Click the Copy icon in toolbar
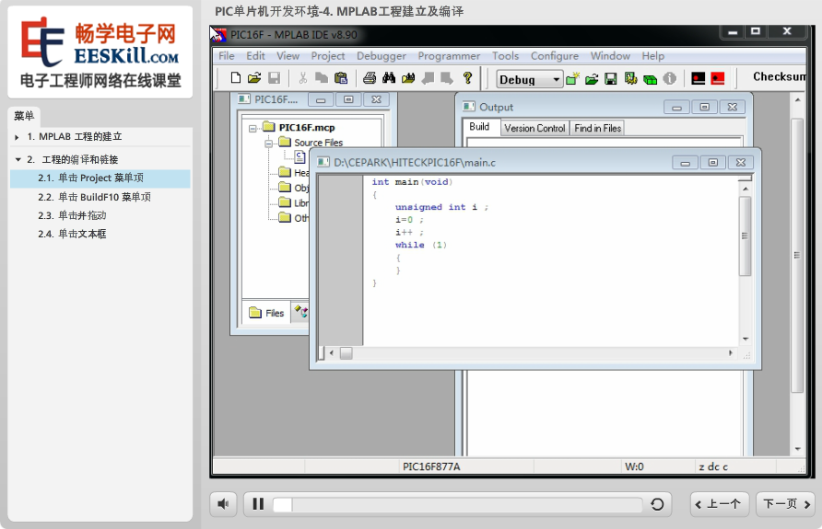 [322, 78]
